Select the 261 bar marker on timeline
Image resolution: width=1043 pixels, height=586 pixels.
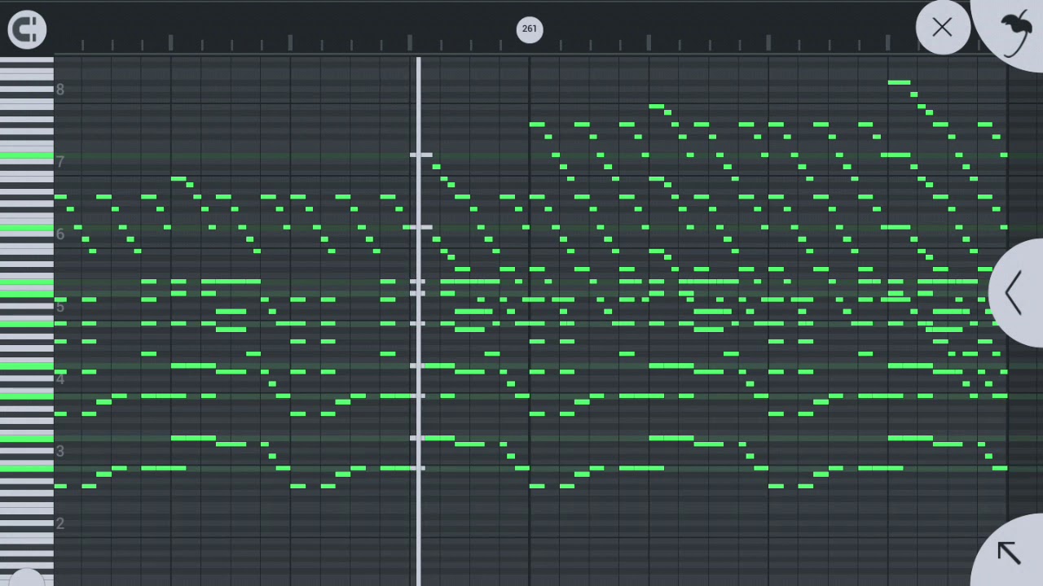tap(530, 29)
